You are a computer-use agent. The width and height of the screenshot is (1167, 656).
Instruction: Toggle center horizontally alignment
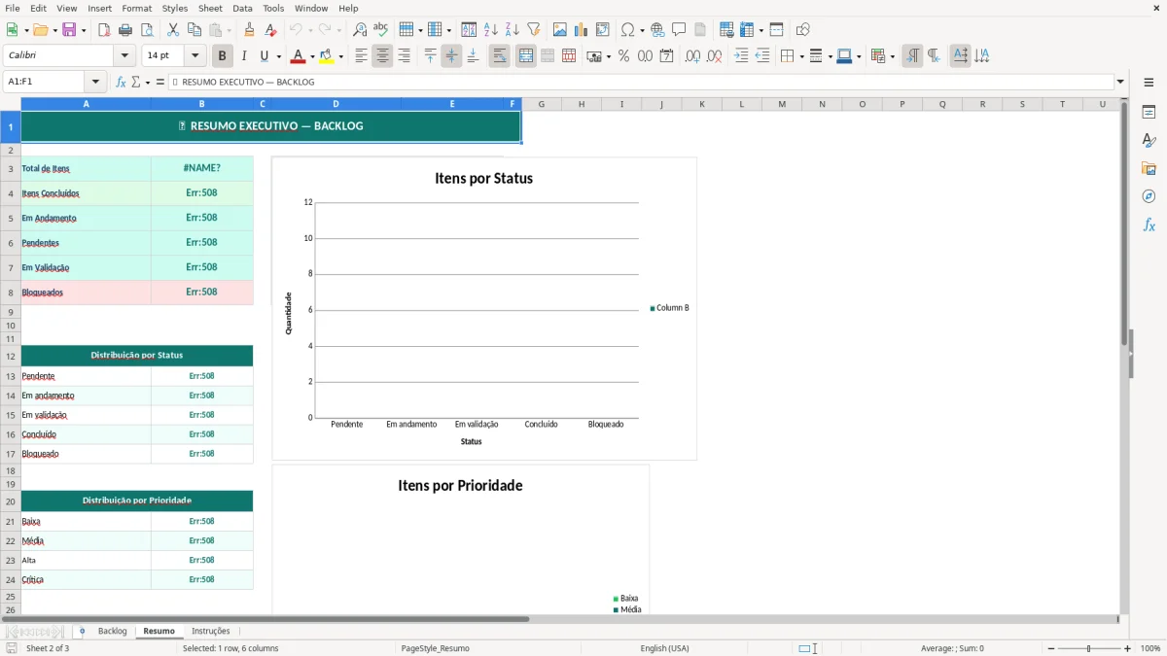click(382, 56)
